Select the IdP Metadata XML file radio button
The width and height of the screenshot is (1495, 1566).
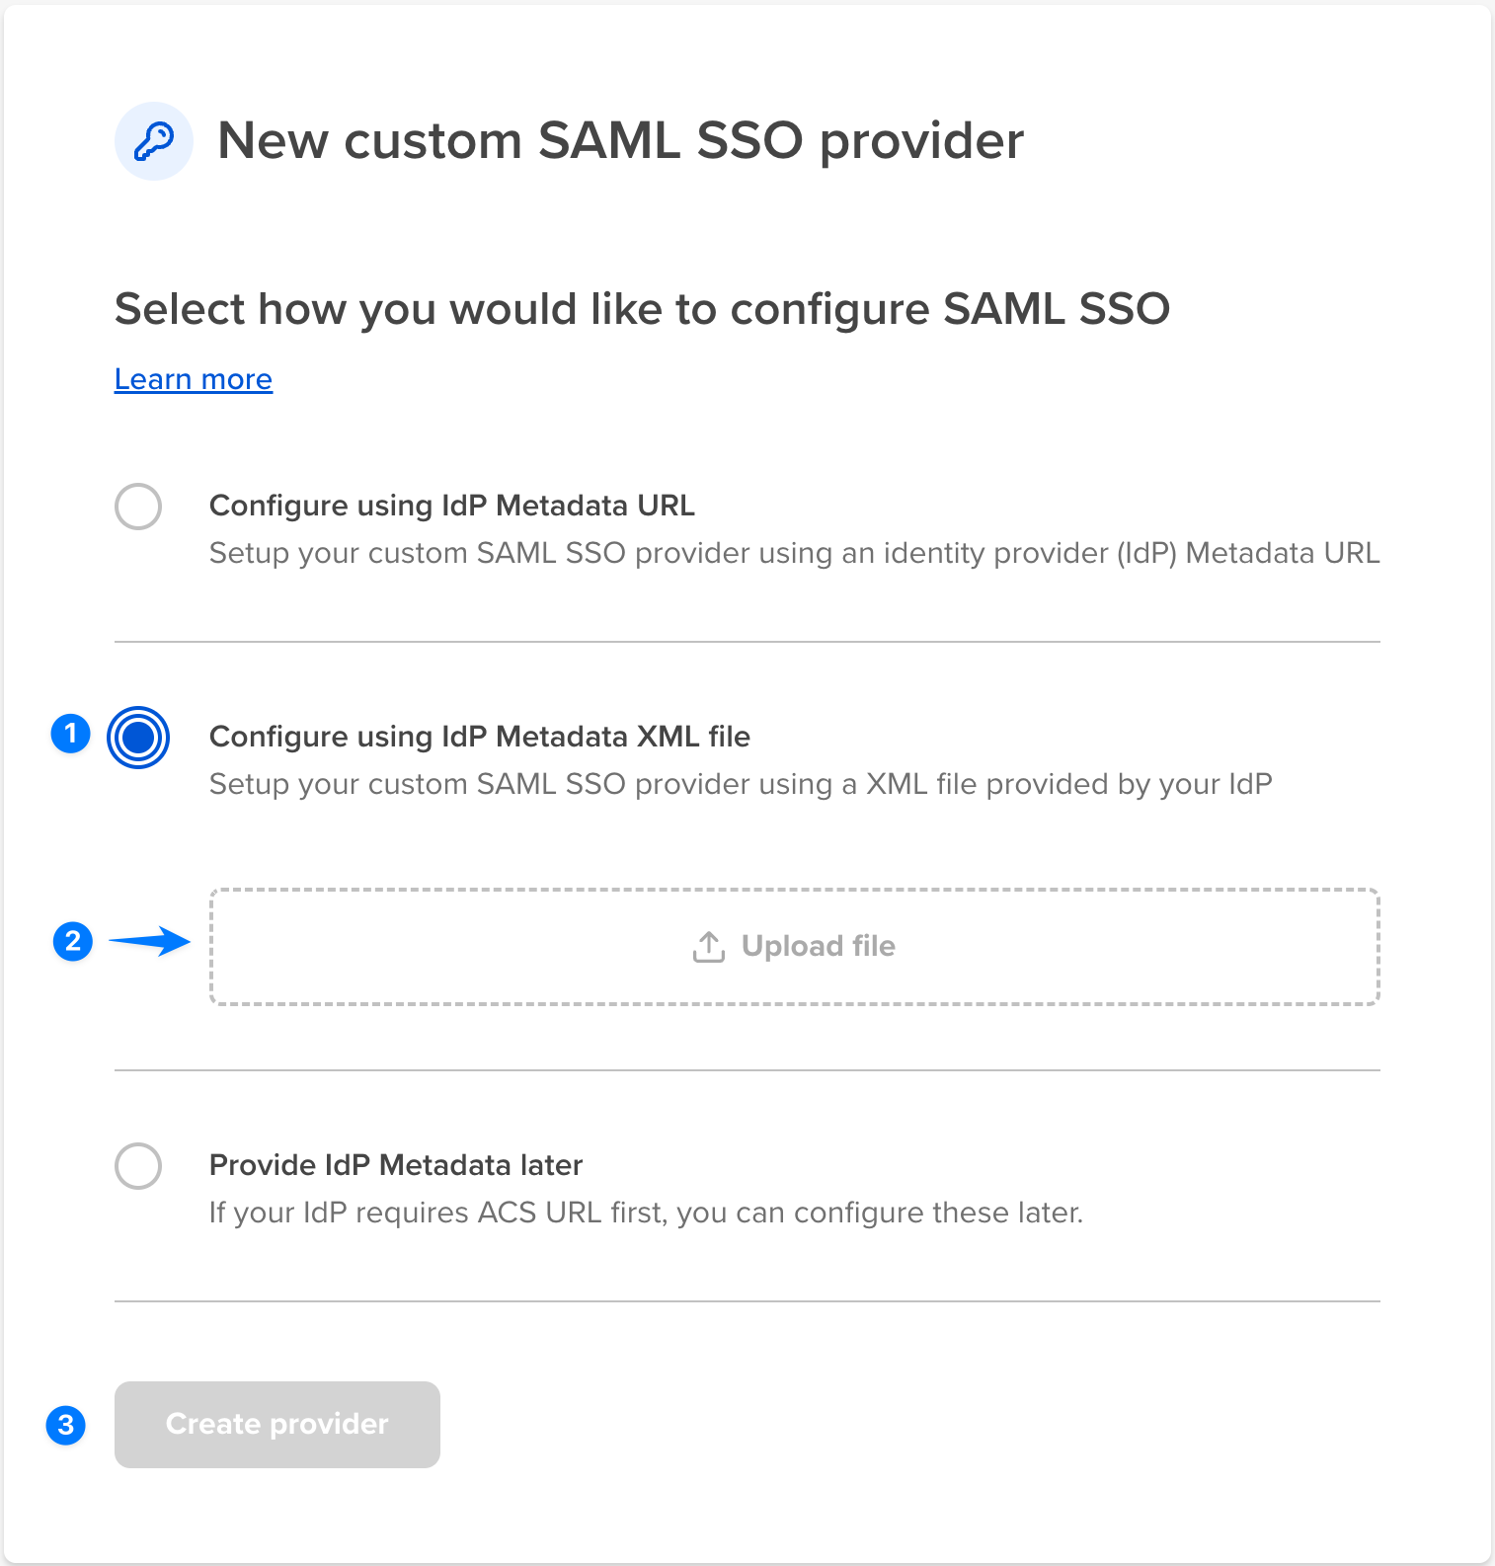click(138, 738)
